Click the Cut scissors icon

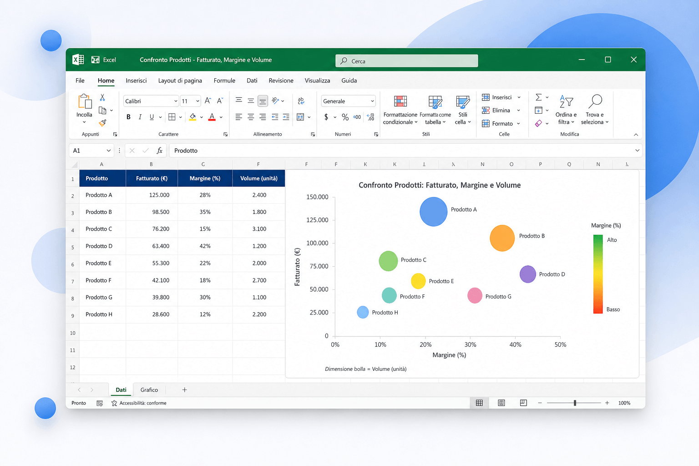(x=102, y=97)
